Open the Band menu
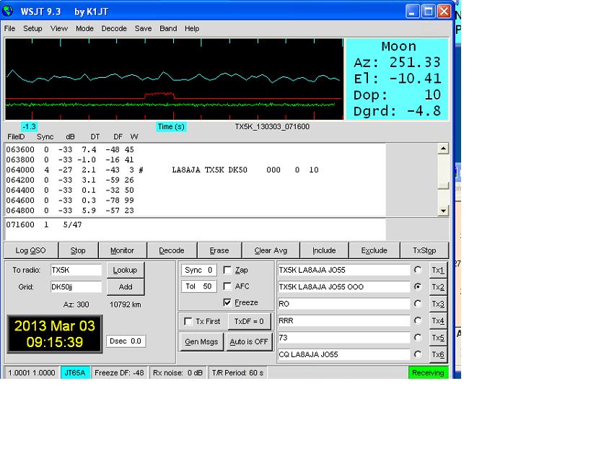The width and height of the screenshot is (609, 456). click(x=168, y=28)
